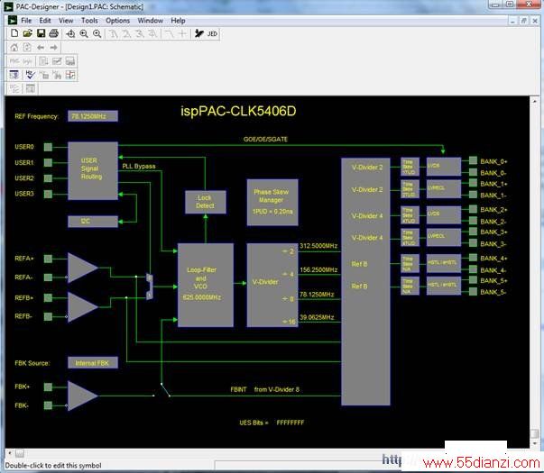544x473 pixels.
Task: Select BANK_1 LVPECL output driver block
Action: click(x=444, y=189)
